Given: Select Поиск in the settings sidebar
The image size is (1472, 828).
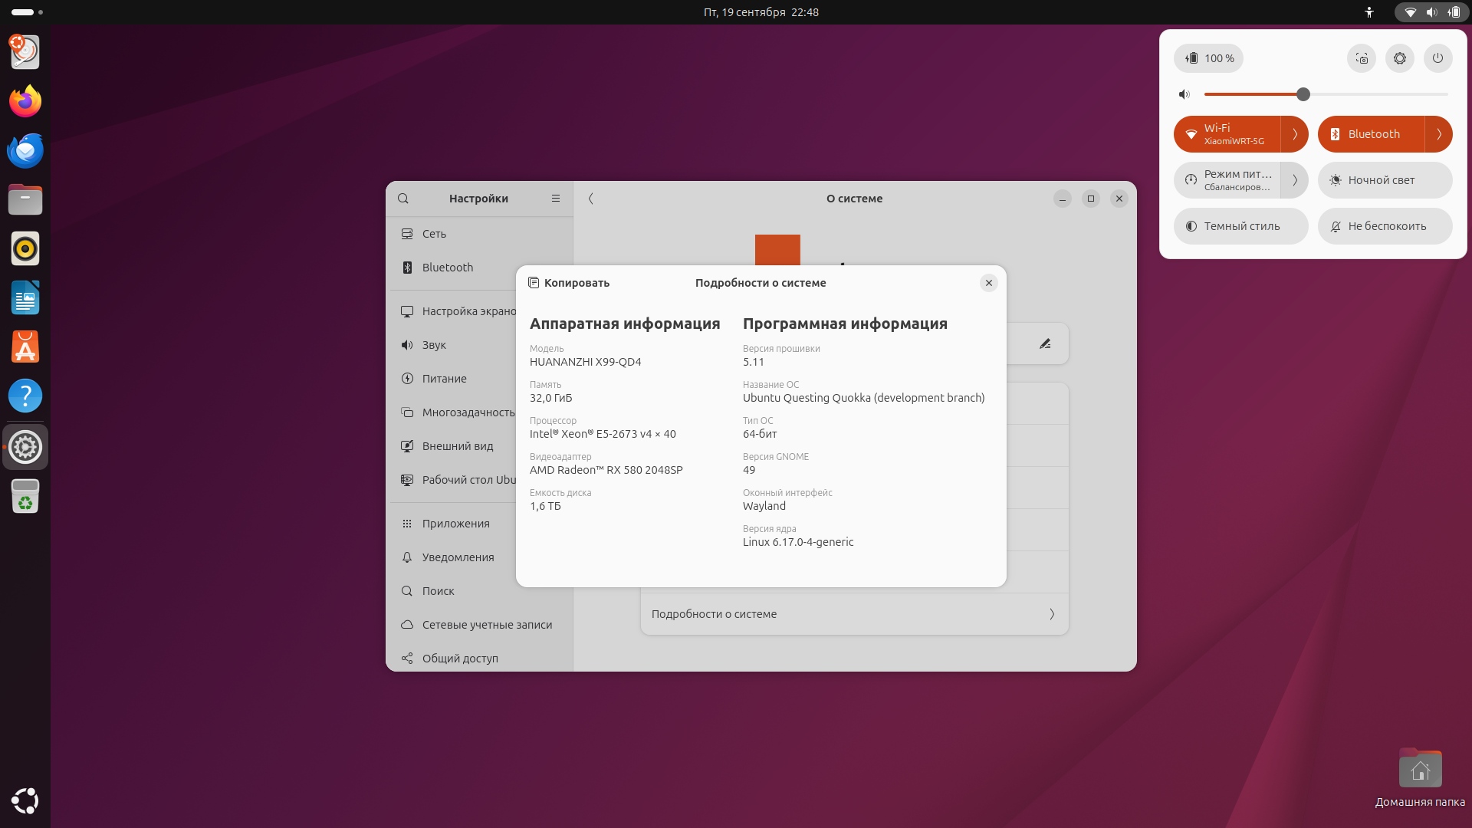Looking at the screenshot, I should [x=453, y=591].
